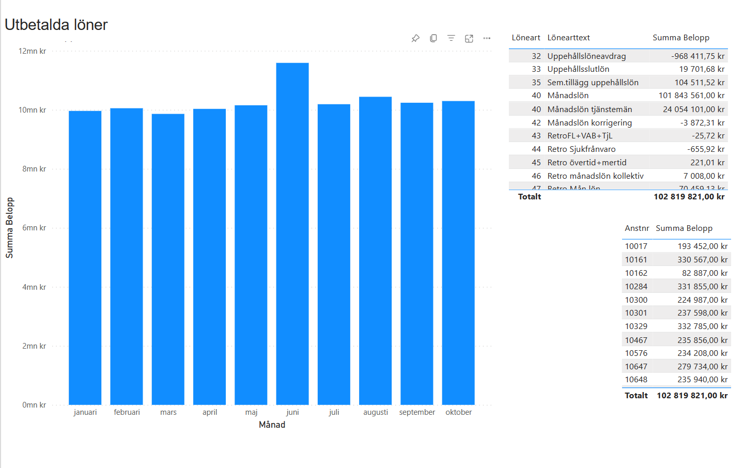This screenshot has height=468, width=744.
Task: Select employee number 10648
Action: (636, 380)
